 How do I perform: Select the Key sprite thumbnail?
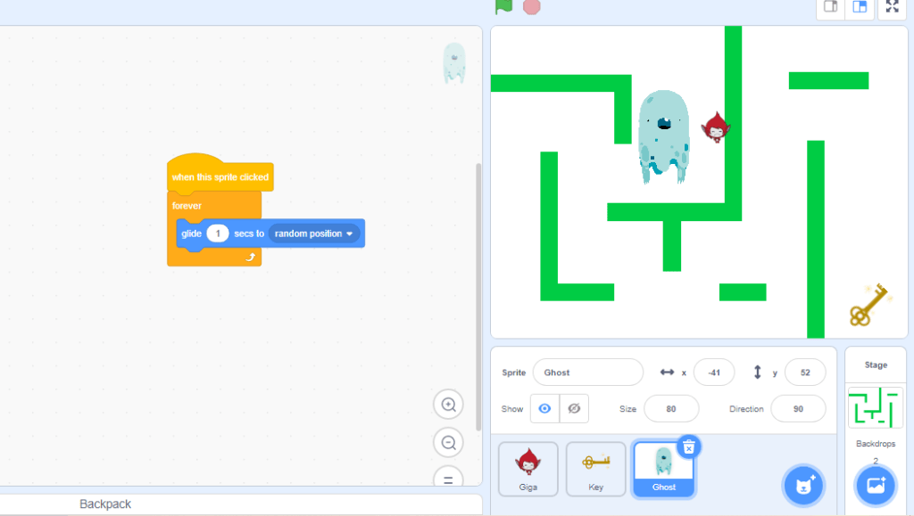tap(595, 469)
